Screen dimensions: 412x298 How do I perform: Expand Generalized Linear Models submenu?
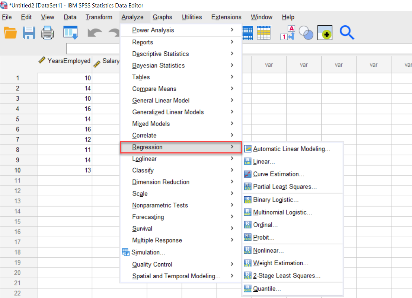click(181, 112)
